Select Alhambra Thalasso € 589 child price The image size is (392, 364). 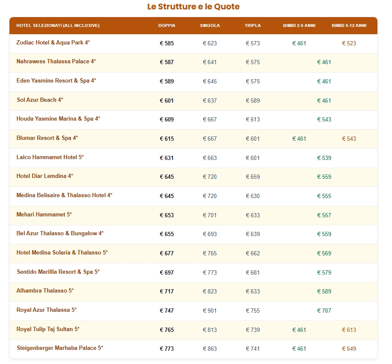click(x=324, y=292)
